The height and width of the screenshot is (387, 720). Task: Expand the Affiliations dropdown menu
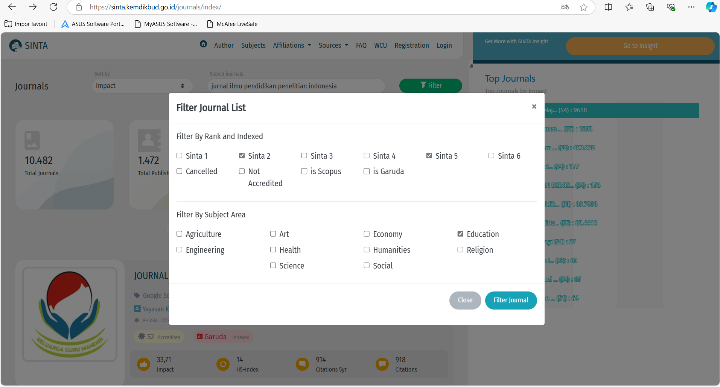click(x=292, y=46)
